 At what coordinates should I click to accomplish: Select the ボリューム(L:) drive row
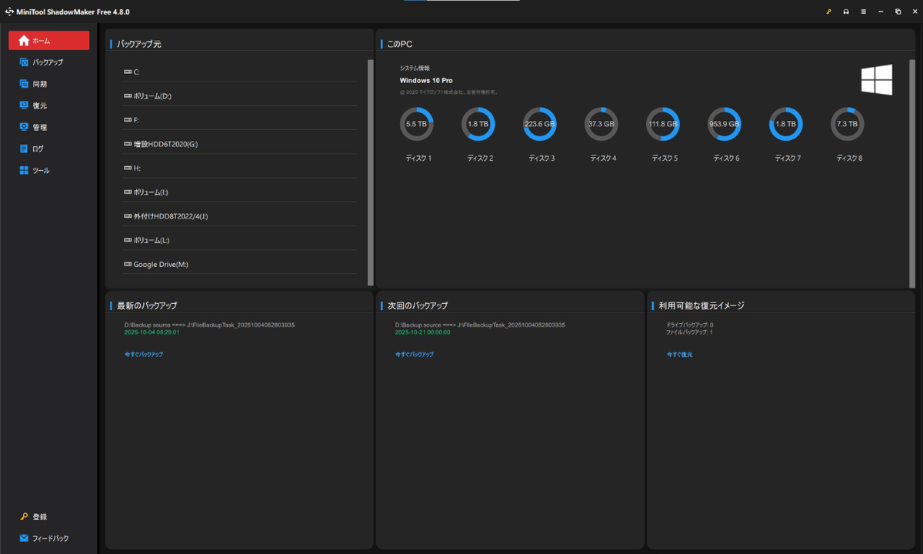(239, 240)
